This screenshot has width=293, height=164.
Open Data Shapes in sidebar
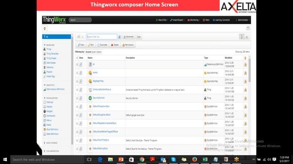click(49, 63)
